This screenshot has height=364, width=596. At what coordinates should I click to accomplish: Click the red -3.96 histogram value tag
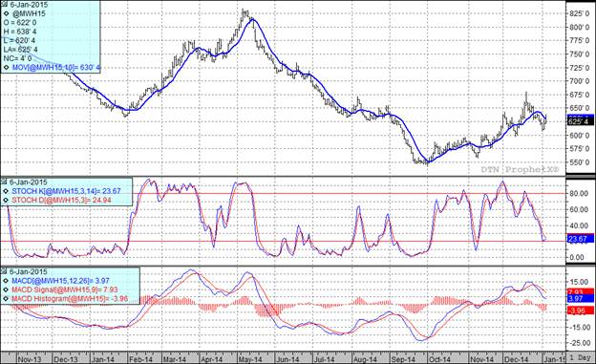pos(581,310)
